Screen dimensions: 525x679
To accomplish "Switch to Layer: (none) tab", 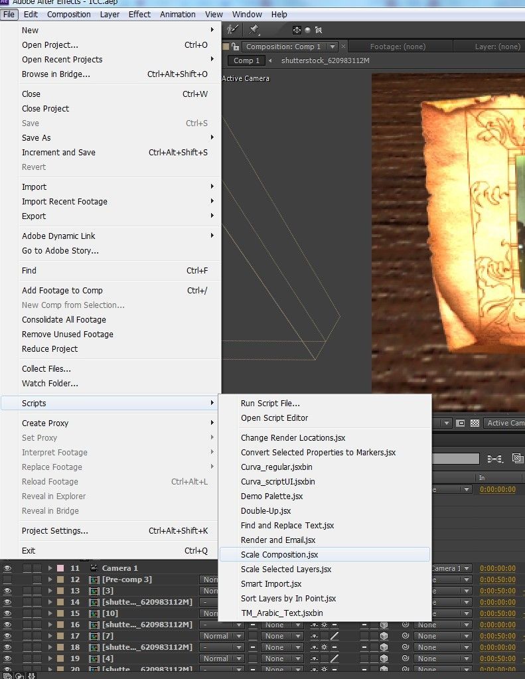I will (x=497, y=46).
